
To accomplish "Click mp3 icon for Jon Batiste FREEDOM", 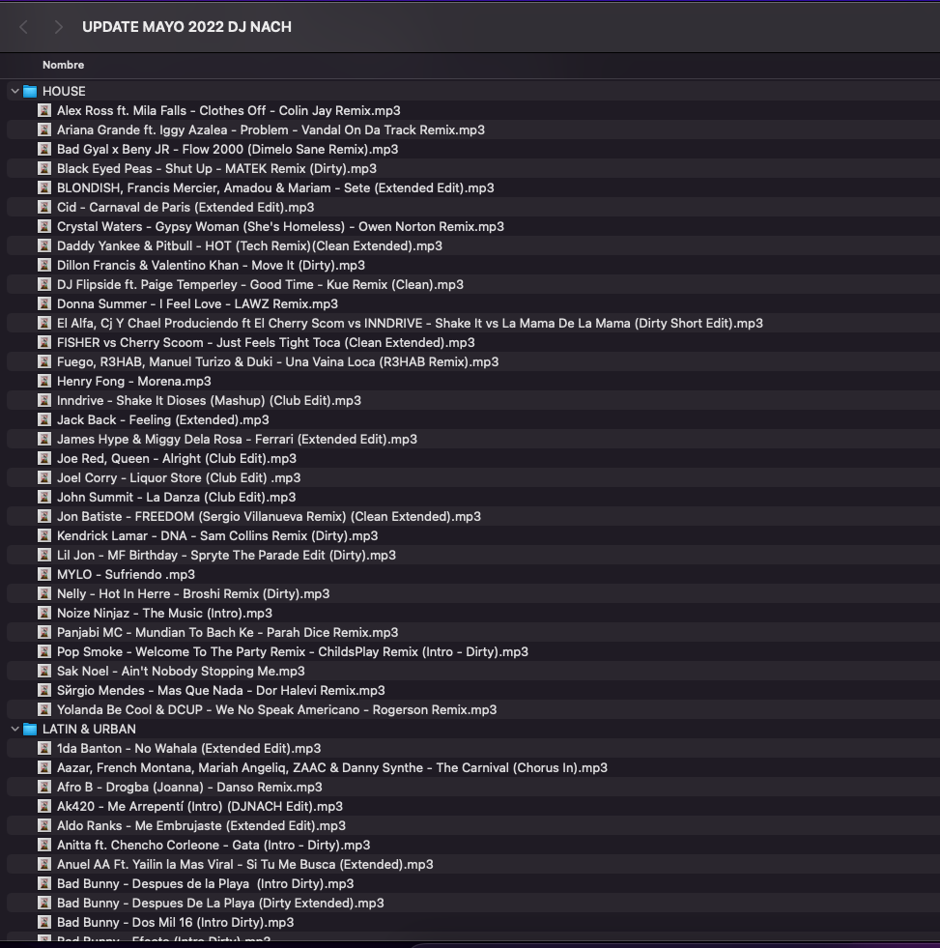I will [x=44, y=517].
